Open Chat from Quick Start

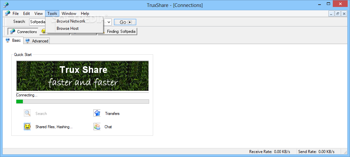pyautogui.click(x=108, y=127)
